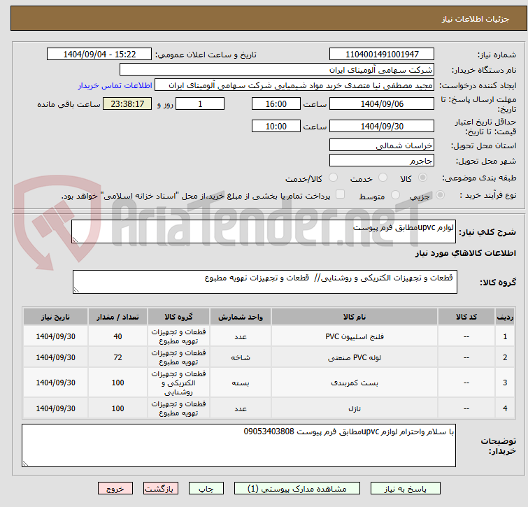528x507 pixels.
Task: Click the خروج exit button
Action: (x=115, y=489)
